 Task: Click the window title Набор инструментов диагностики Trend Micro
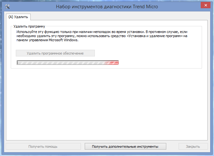pos(107,7)
